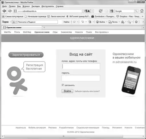Click the Yandex bar favorites star icon
This screenshot has width=146, height=139.
tap(129, 22)
